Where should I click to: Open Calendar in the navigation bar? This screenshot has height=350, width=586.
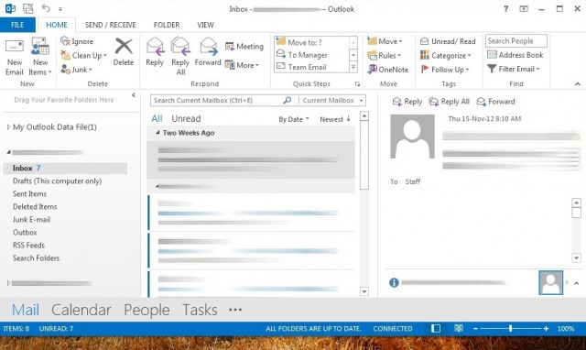[81, 310]
